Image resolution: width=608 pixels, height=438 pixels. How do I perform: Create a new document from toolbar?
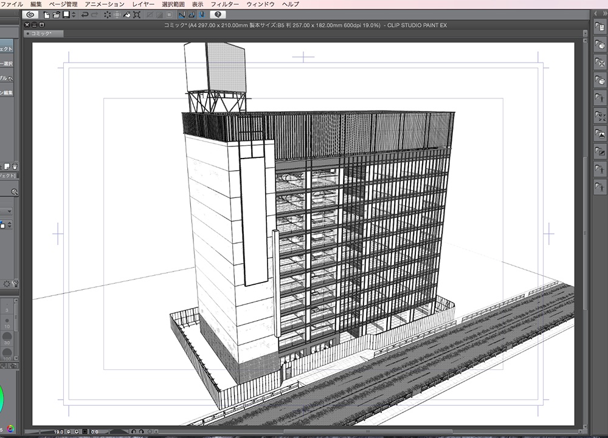tap(47, 15)
